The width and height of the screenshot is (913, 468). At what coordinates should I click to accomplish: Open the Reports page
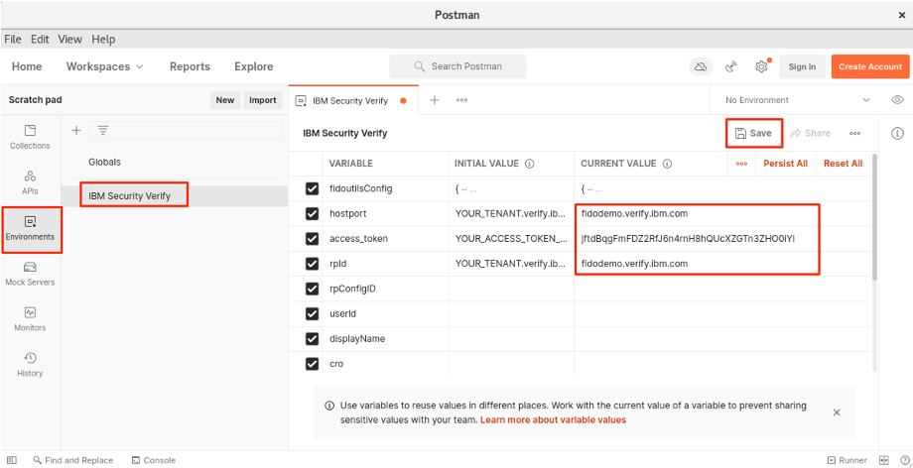[190, 66]
